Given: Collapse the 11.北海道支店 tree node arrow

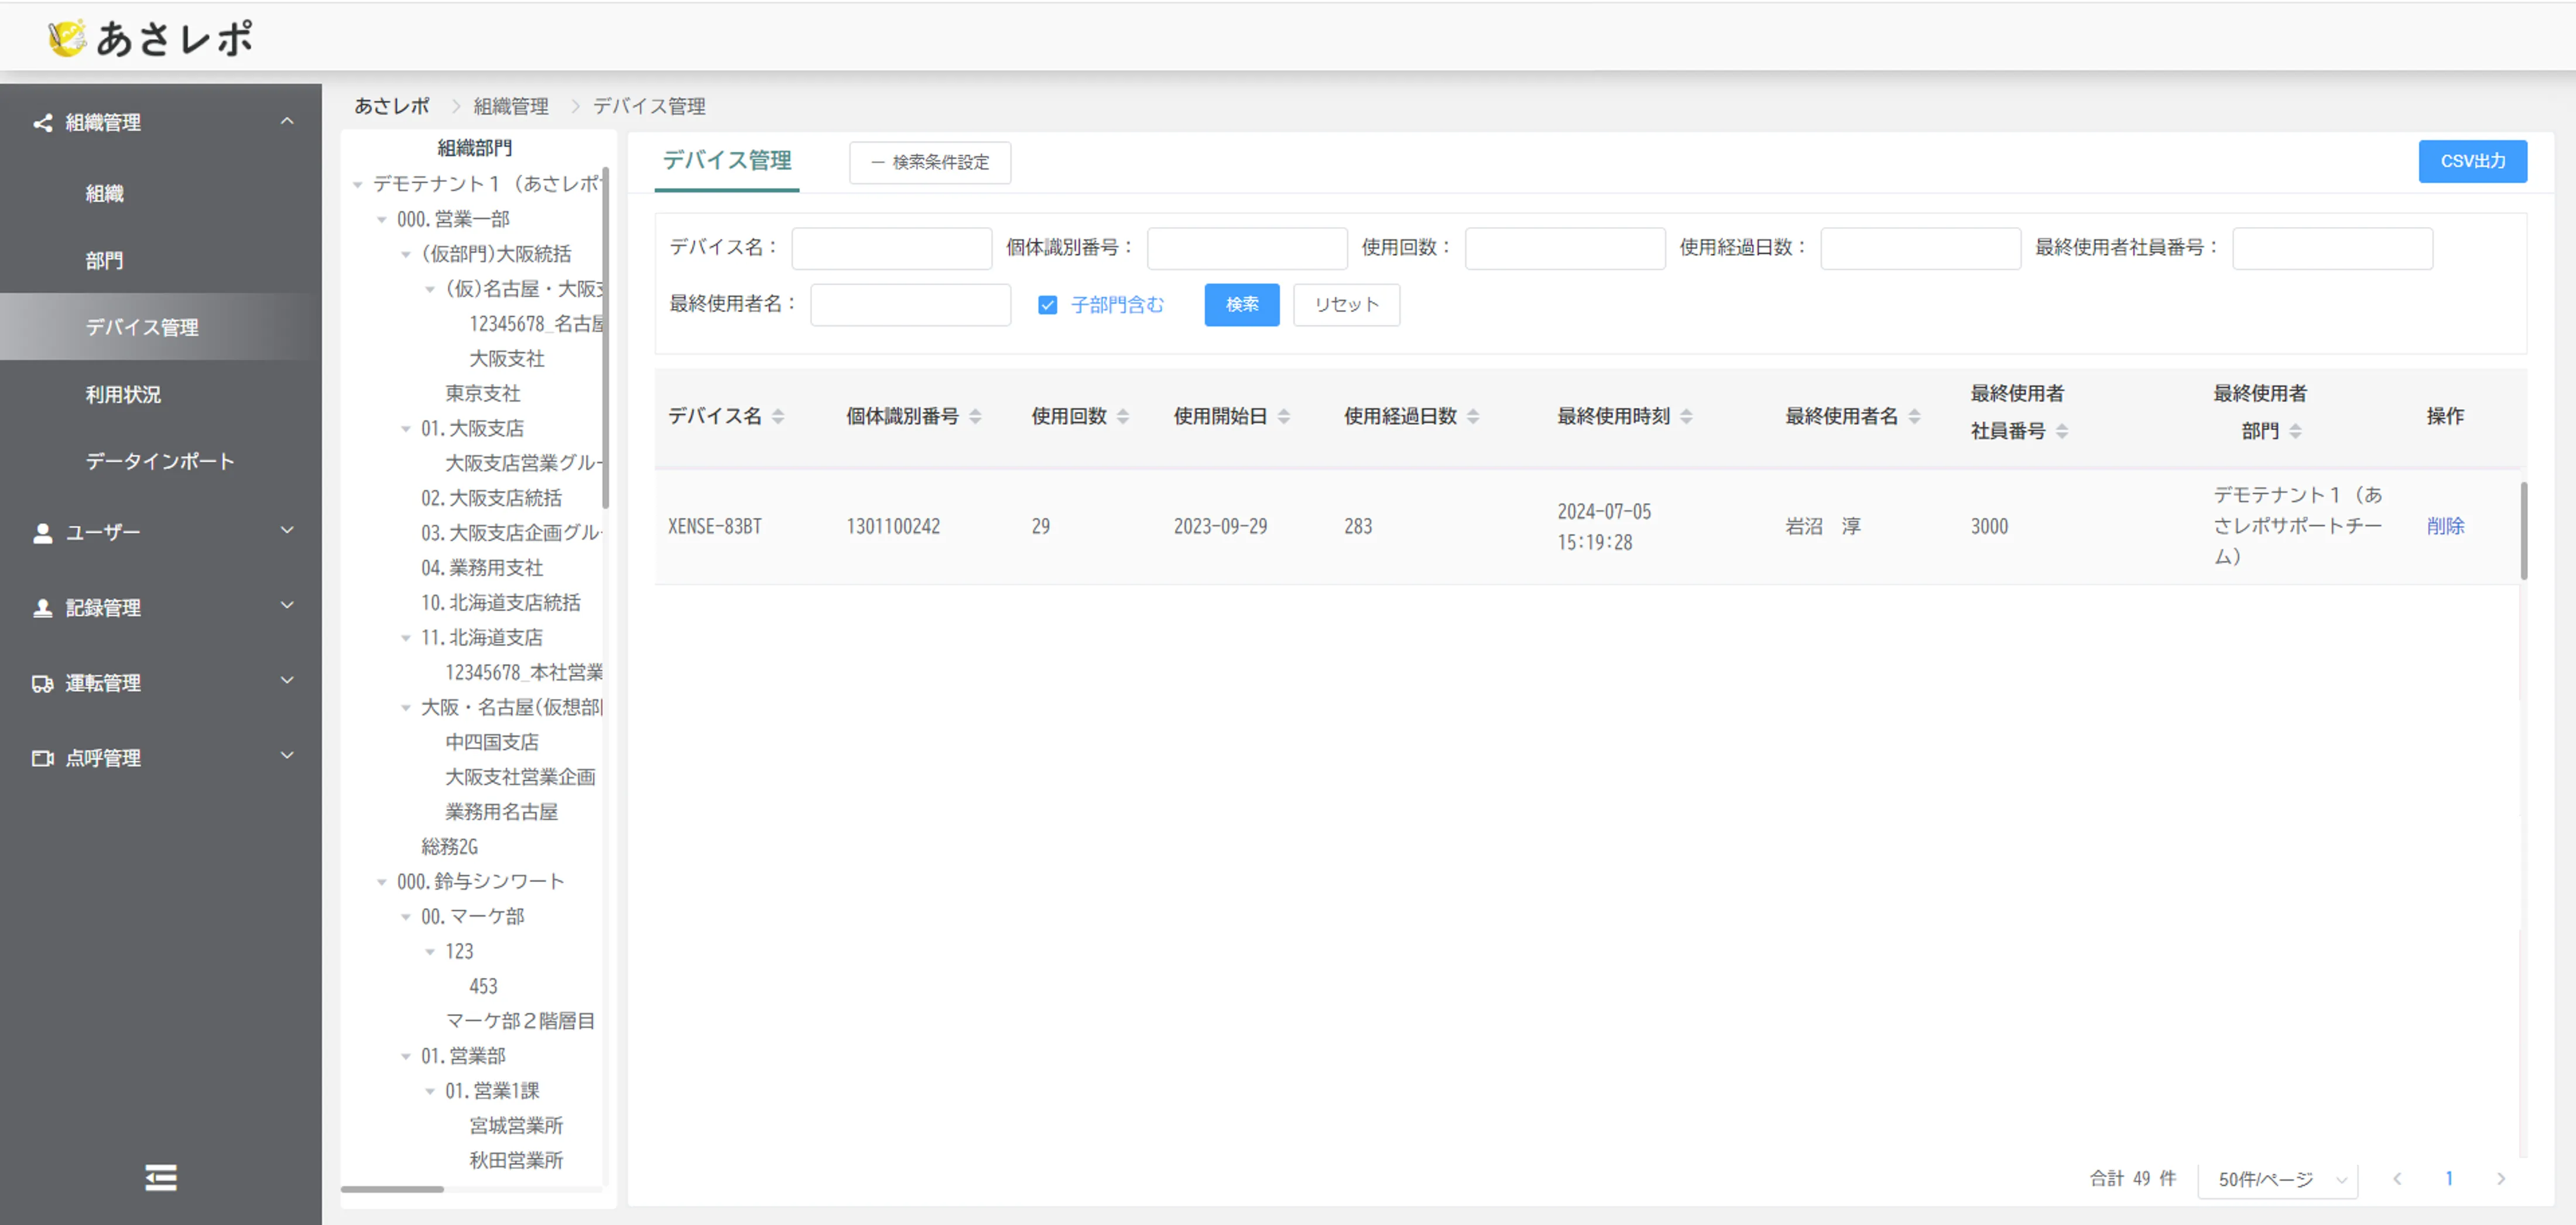Looking at the screenshot, I should 405,638.
